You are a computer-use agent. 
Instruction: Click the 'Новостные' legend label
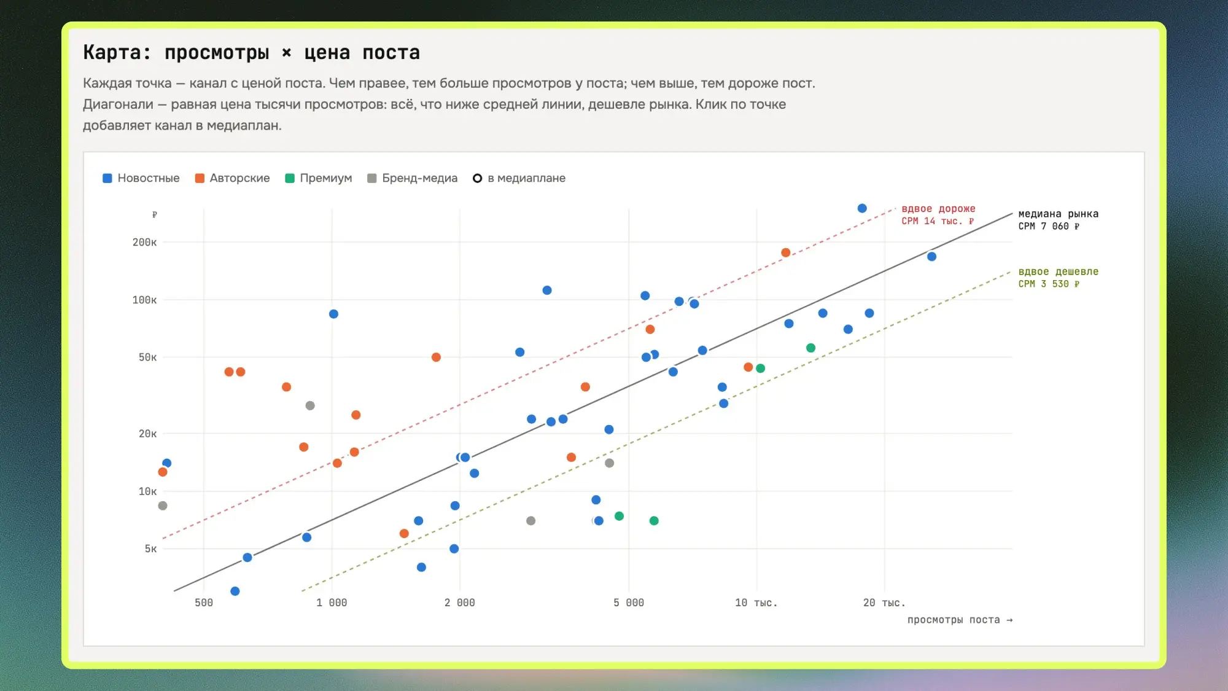coord(149,178)
